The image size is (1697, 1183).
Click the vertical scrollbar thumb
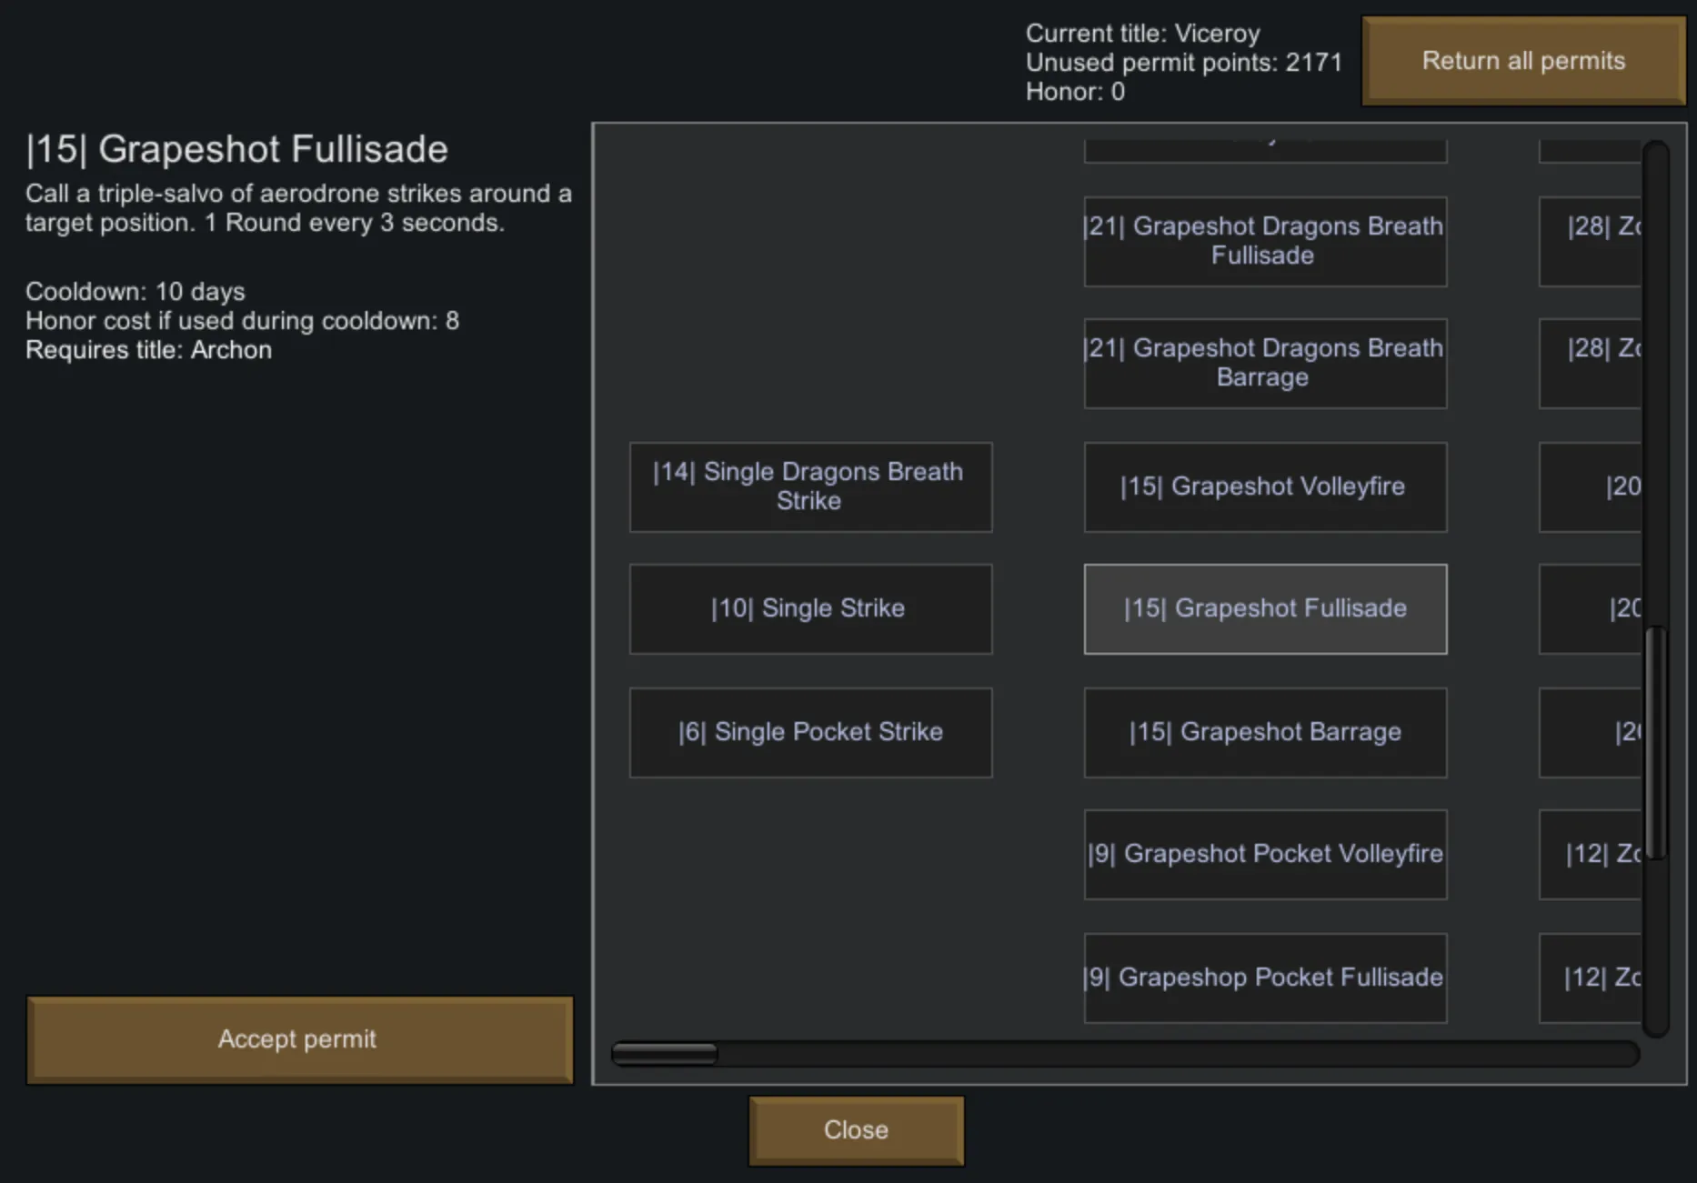(1655, 741)
